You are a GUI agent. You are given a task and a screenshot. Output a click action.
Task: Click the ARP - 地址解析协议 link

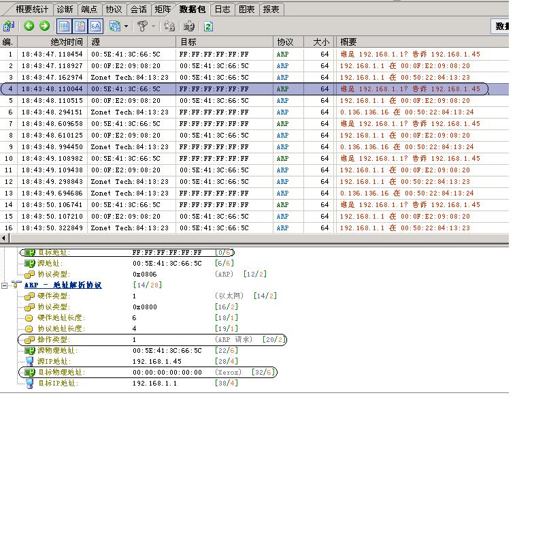point(63,285)
